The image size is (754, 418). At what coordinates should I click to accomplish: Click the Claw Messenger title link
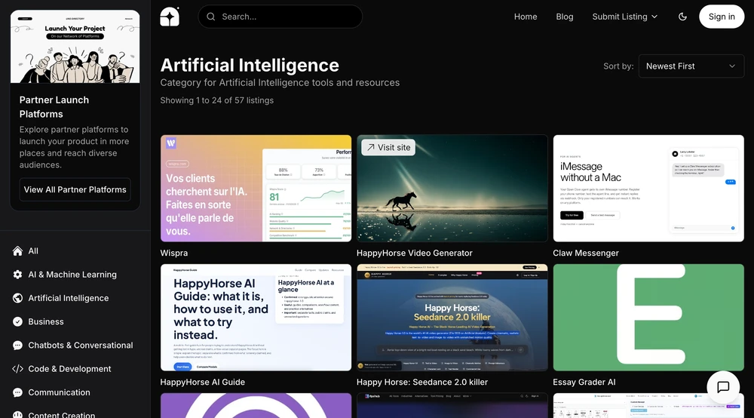point(586,253)
